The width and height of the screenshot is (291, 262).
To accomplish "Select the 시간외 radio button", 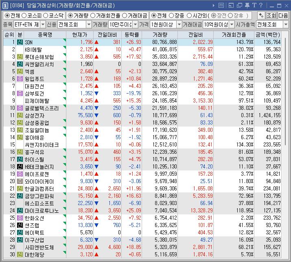I will (189, 15).
